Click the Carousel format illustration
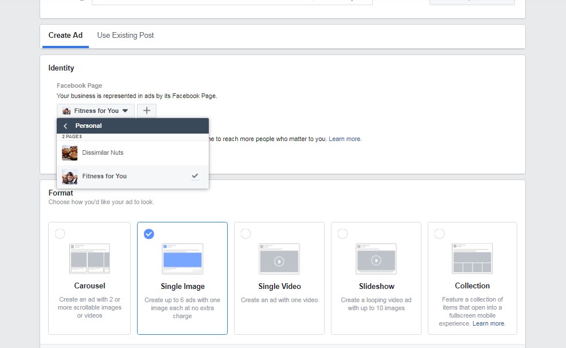This screenshot has height=348, width=566. (x=89, y=259)
